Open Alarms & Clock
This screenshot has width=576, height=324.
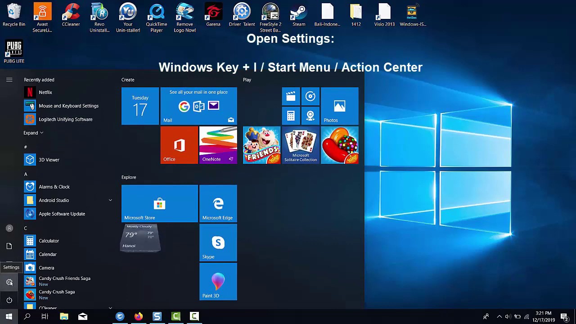coord(67,187)
